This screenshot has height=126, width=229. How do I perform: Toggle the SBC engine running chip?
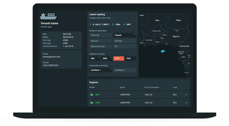95,58
